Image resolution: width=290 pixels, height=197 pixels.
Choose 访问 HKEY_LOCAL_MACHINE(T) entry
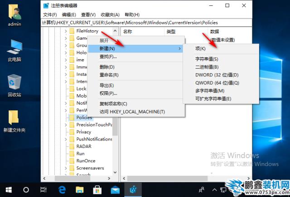135,112
